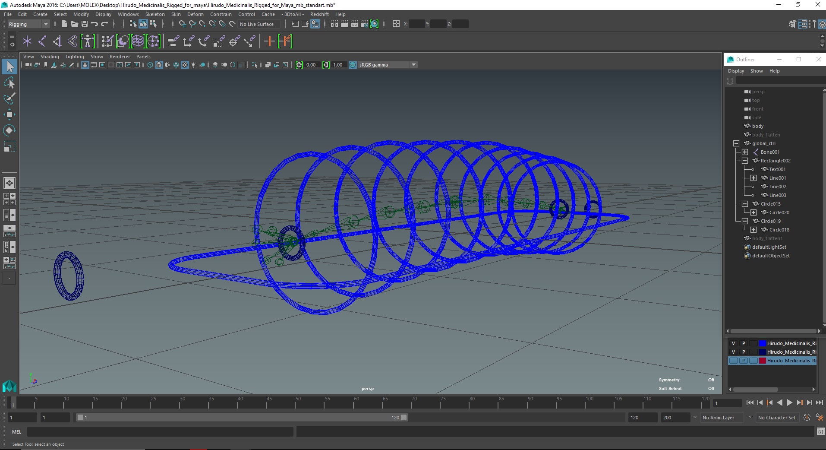This screenshot has width=826, height=450.
Task: Click the Render Current Frame icon
Action: [344, 24]
